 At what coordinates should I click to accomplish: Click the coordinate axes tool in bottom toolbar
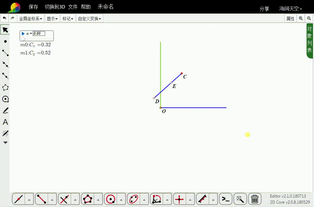tap(179, 199)
